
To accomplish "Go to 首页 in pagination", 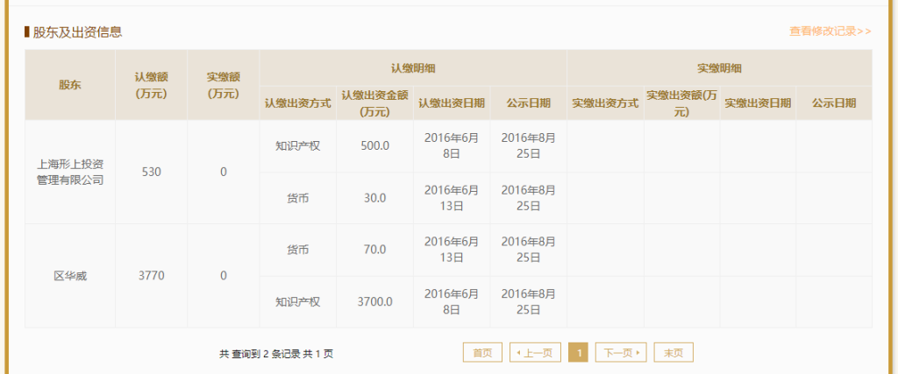I will (x=482, y=353).
